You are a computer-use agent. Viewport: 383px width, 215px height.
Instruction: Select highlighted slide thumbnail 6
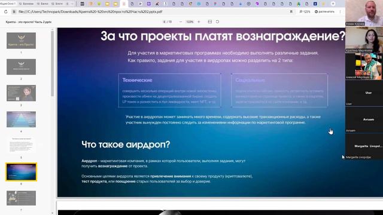(22, 172)
